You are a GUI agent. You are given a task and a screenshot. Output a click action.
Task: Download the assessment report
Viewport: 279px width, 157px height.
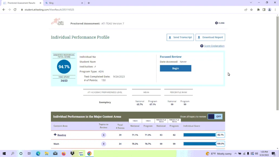(x=210, y=37)
